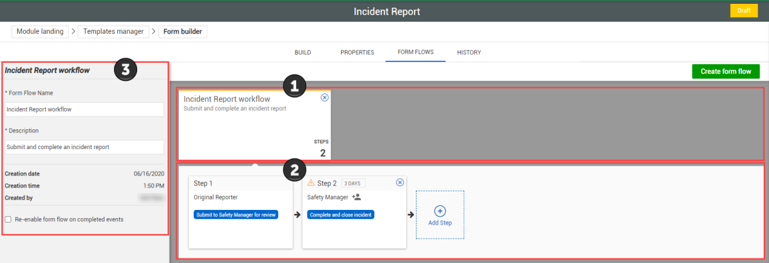Click Complete and close incident action
The height and width of the screenshot is (263, 769).
pos(340,215)
